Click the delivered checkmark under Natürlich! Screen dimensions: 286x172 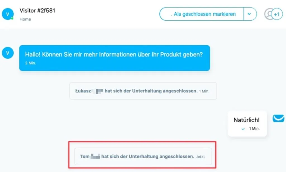(x=243, y=129)
